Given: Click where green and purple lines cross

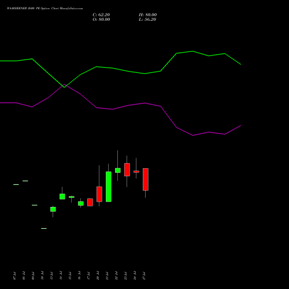Looking at the screenshot, I should (x=64, y=86).
